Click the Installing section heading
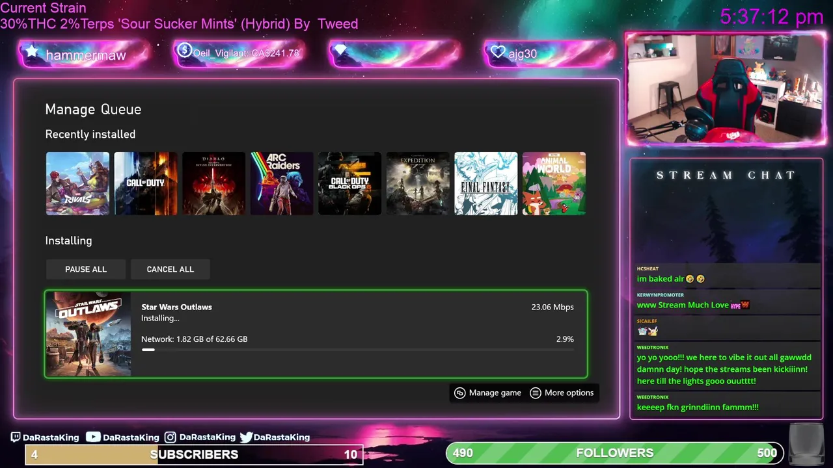The width and height of the screenshot is (833, 468). point(68,240)
